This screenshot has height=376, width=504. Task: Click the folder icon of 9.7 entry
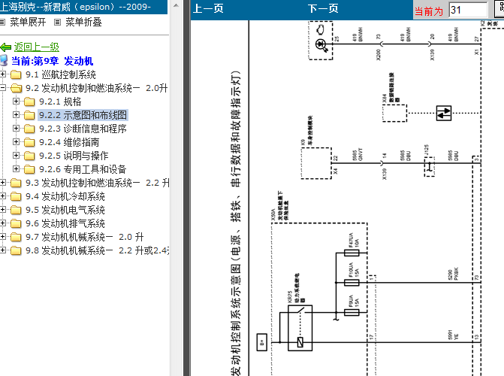16,237
